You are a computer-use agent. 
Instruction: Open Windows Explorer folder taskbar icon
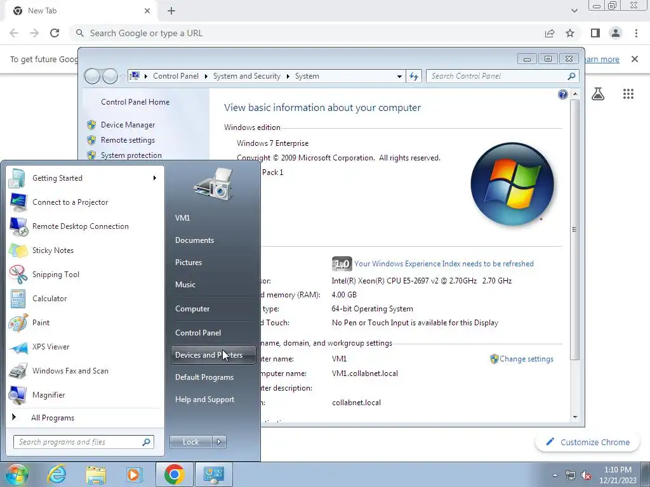96,474
